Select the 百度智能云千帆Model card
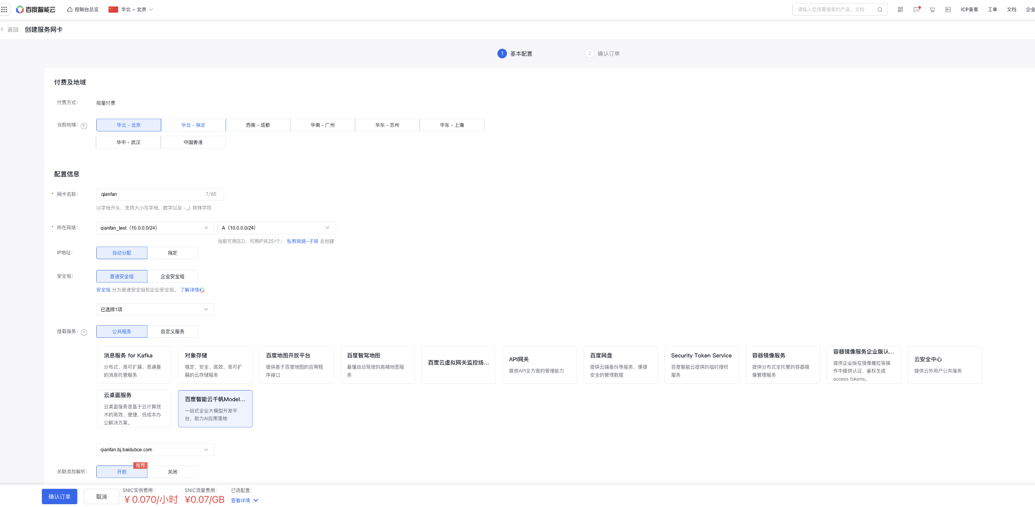1035x507 pixels. click(215, 409)
